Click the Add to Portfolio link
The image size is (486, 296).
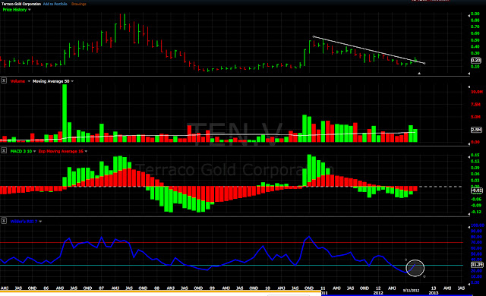pos(55,4)
